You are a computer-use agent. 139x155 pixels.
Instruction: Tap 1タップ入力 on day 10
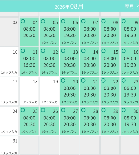(9, 72)
